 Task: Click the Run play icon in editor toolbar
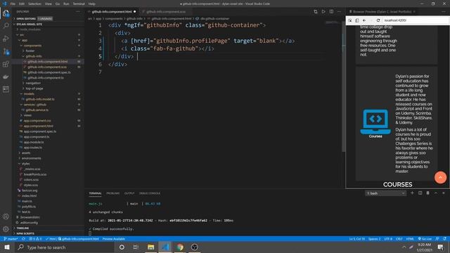[323, 12]
